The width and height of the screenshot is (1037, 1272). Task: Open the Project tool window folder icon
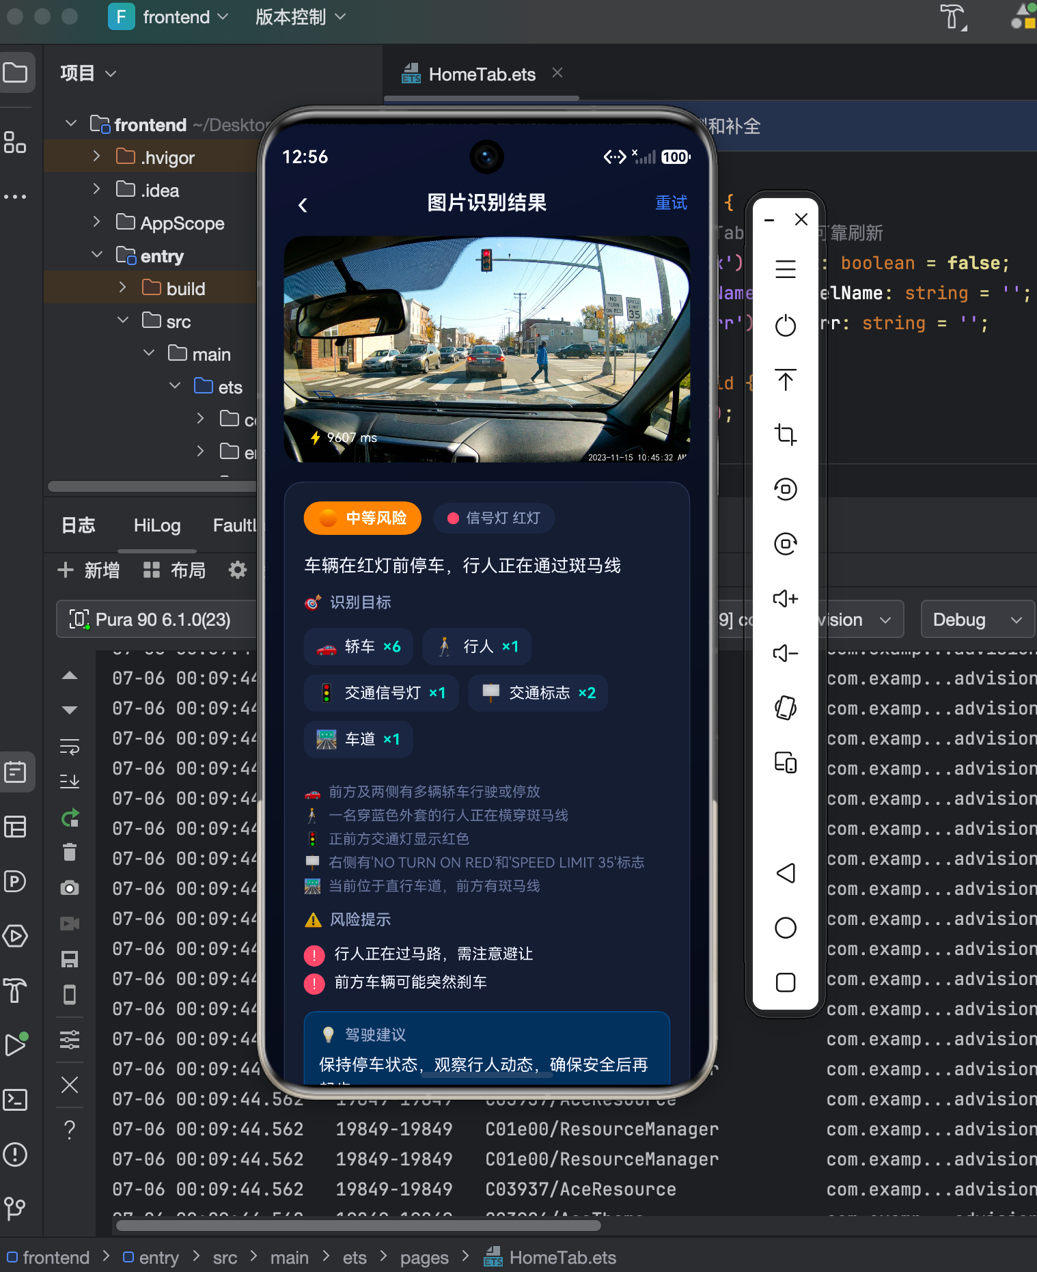pyautogui.click(x=16, y=72)
